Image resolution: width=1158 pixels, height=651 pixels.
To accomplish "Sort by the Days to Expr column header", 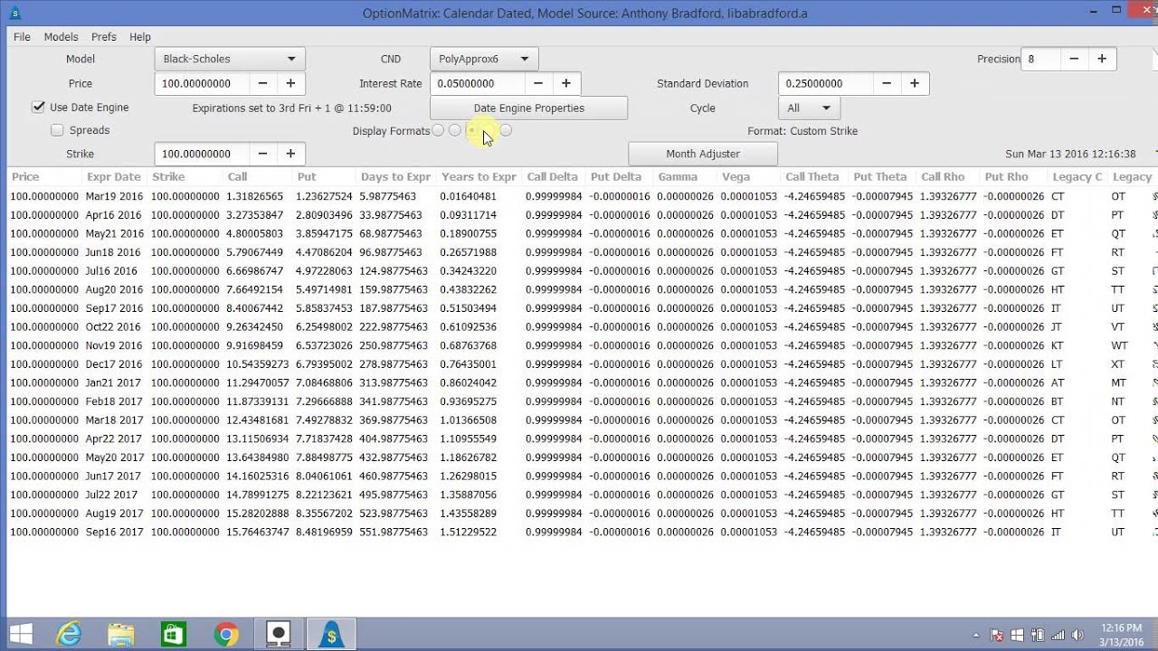I will click(395, 177).
